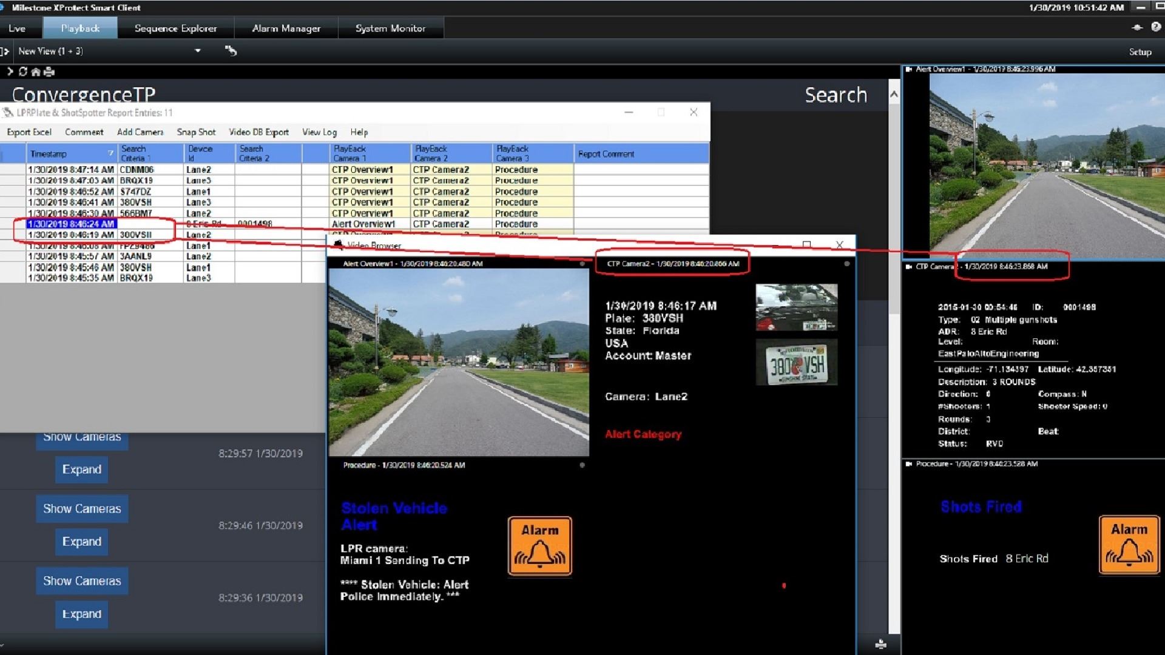Click the Search Criteria 1 column header
Image resolution: width=1165 pixels, height=655 pixels.
(150, 153)
